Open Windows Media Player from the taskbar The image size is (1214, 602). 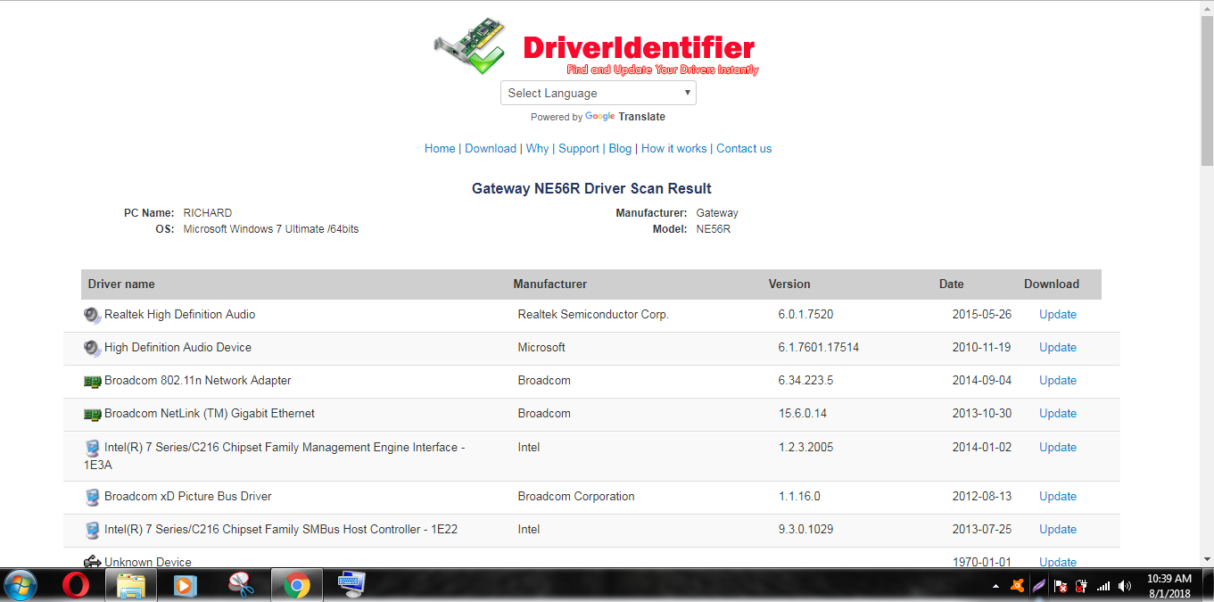186,585
